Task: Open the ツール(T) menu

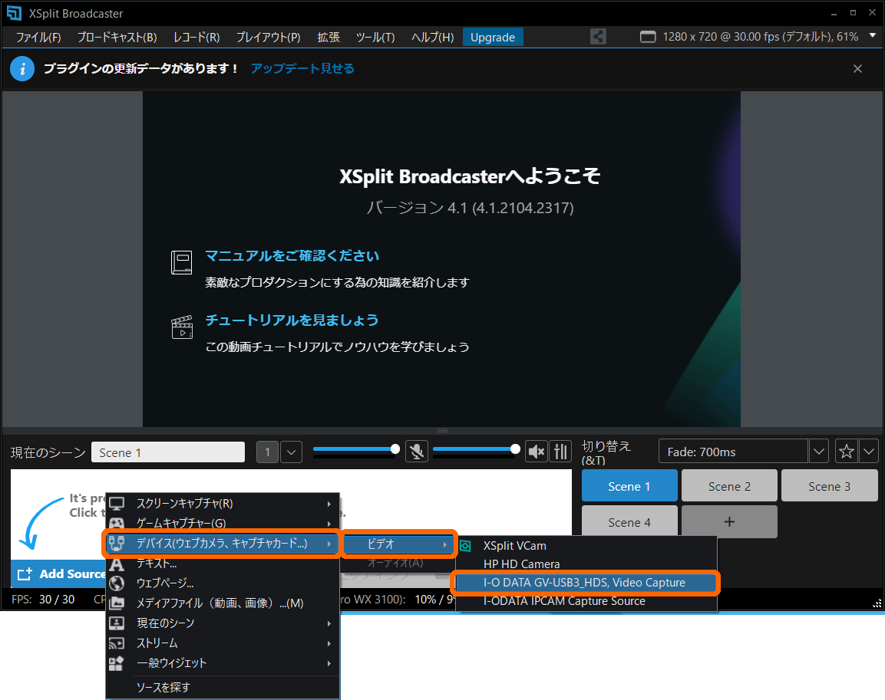Action: (x=375, y=38)
